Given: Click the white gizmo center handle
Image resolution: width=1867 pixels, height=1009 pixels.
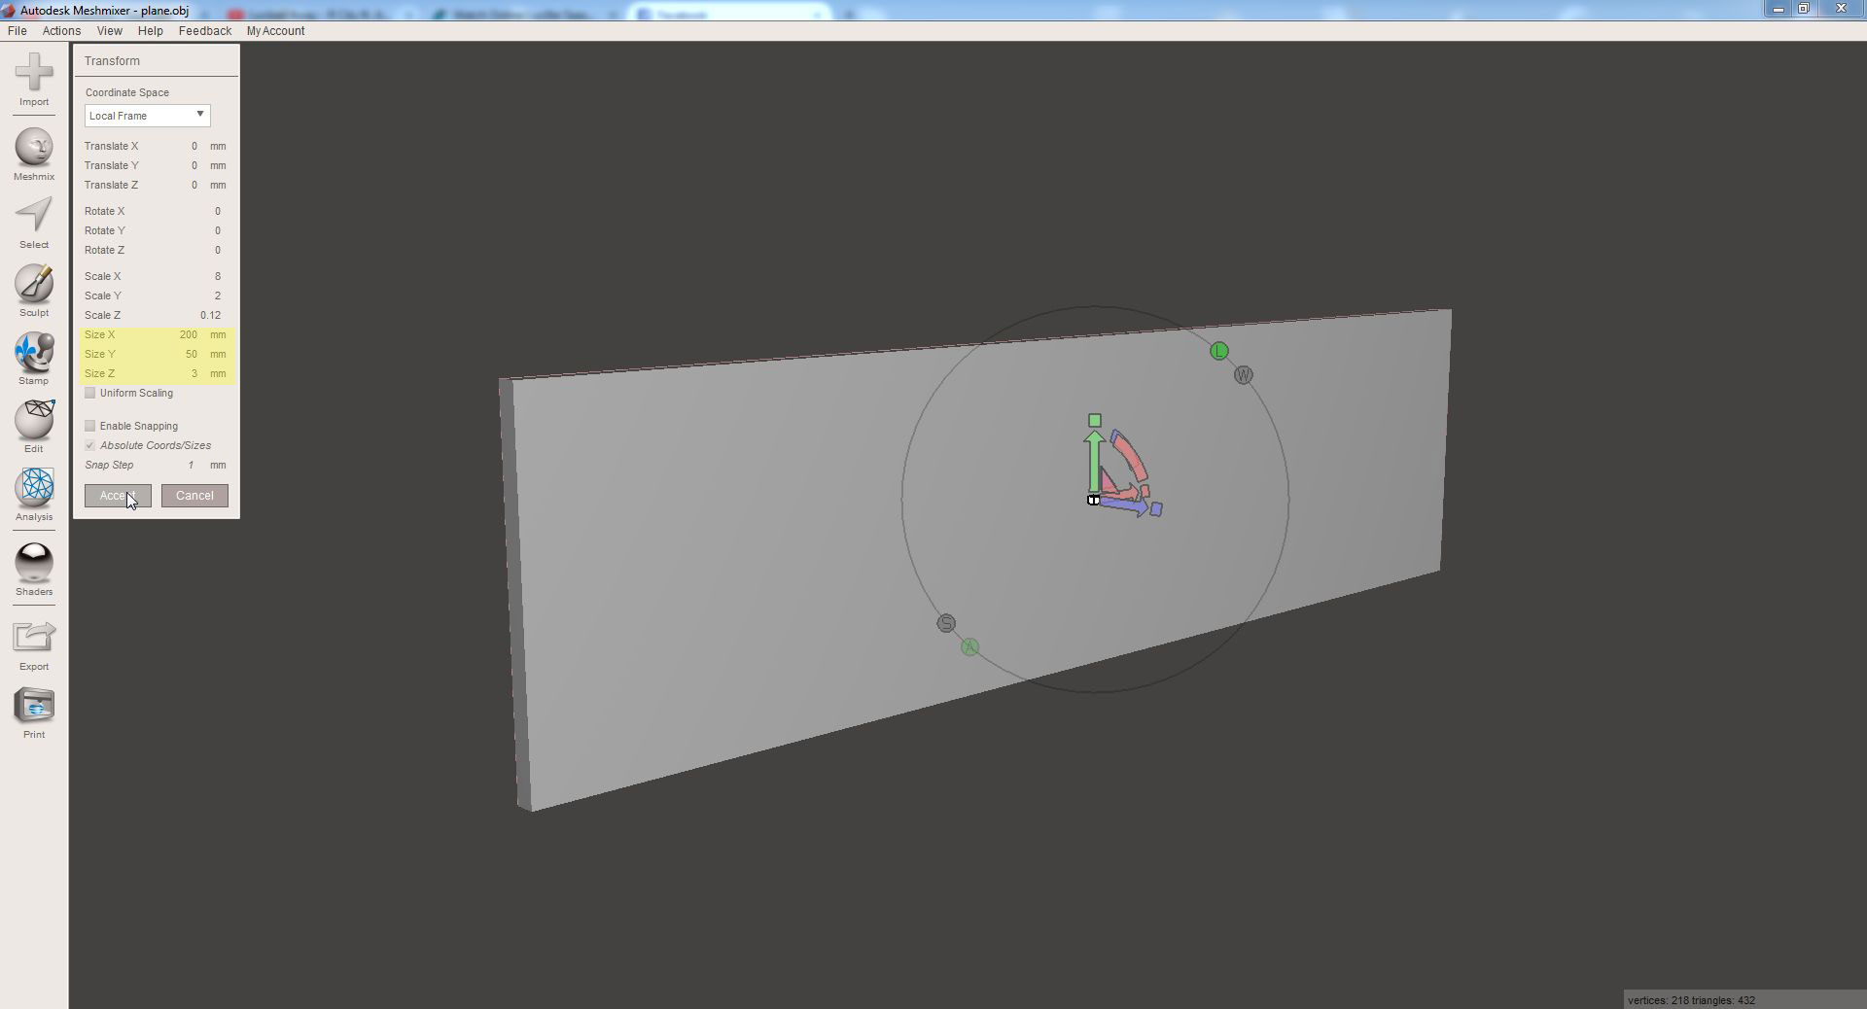Looking at the screenshot, I should (1093, 500).
